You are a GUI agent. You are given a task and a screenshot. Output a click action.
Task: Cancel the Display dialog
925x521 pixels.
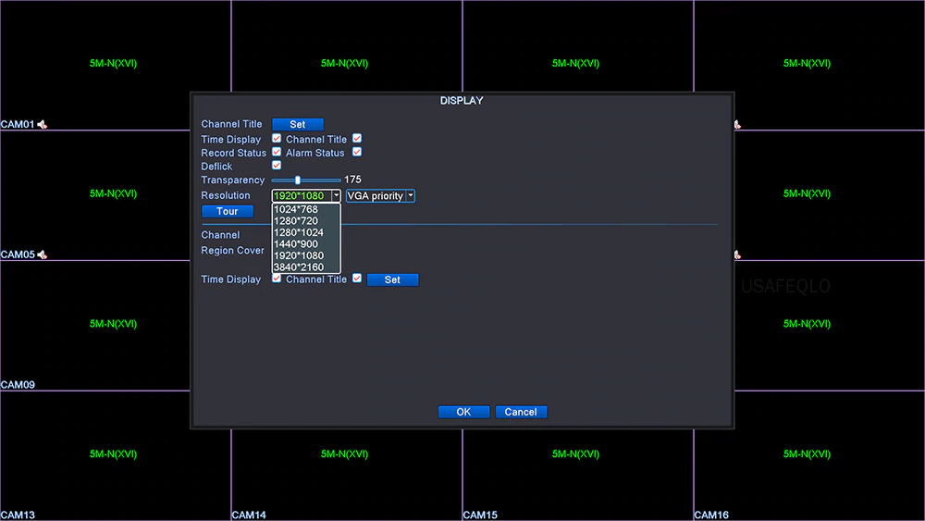[521, 412]
